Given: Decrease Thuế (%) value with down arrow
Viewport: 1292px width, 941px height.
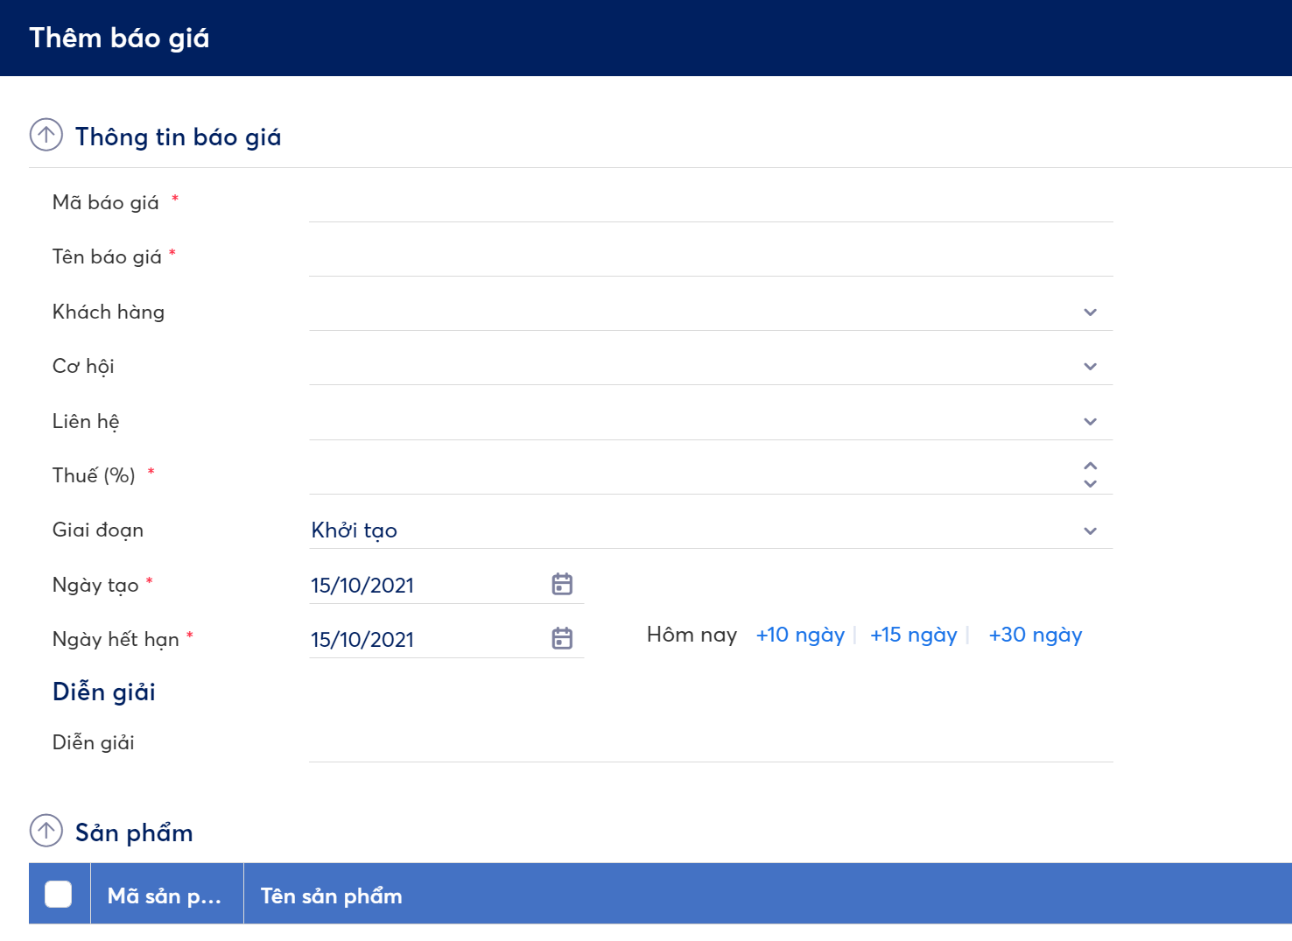Looking at the screenshot, I should click(1090, 484).
